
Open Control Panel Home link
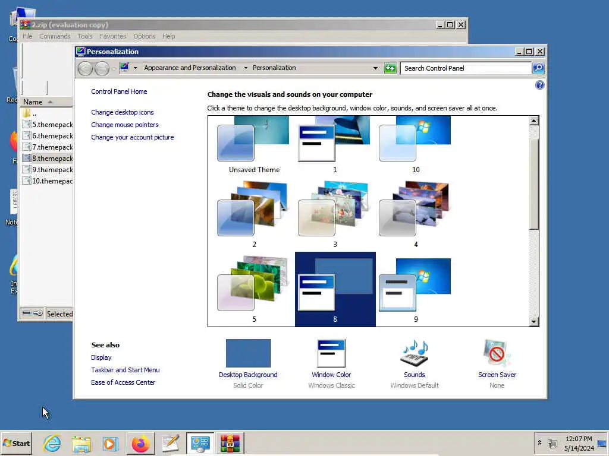119,91
